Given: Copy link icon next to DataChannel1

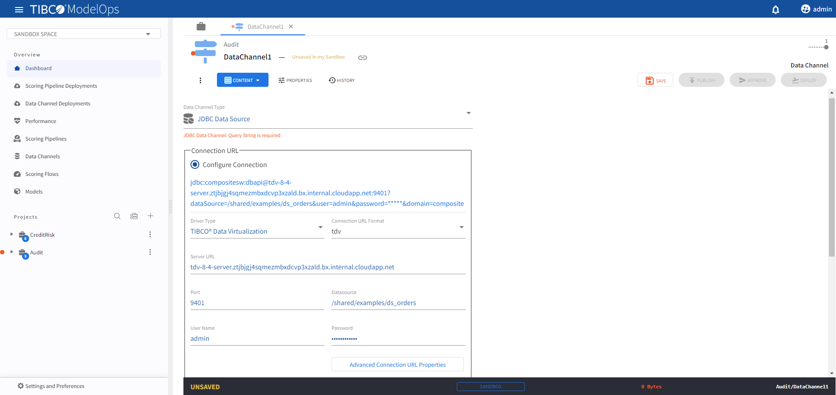Looking at the screenshot, I should 362,58.
